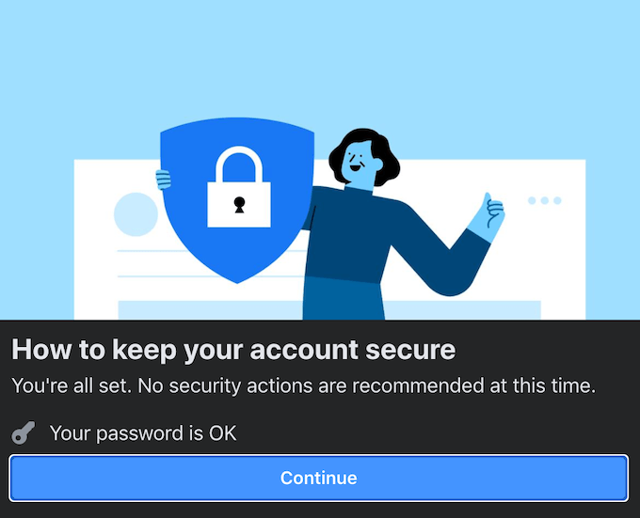Image resolution: width=640 pixels, height=518 pixels.
Task: Click the three dots in the illustration
Action: tap(544, 201)
